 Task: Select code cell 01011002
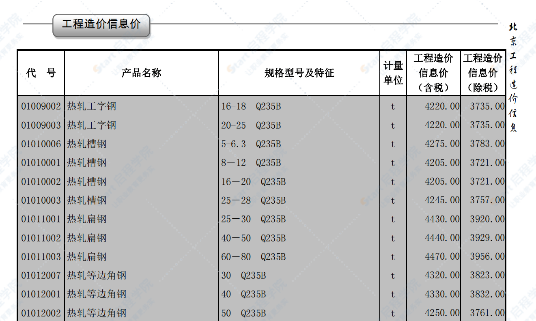click(x=41, y=238)
